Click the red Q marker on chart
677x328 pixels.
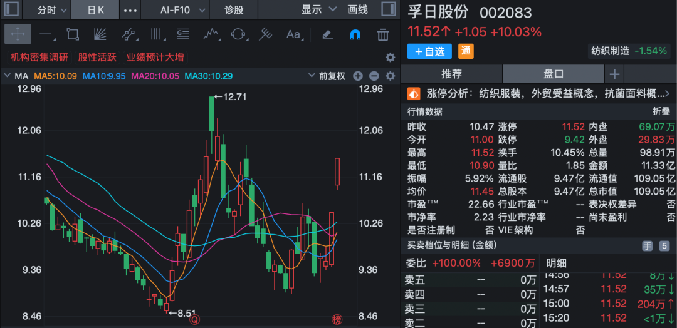pyautogui.click(x=195, y=320)
